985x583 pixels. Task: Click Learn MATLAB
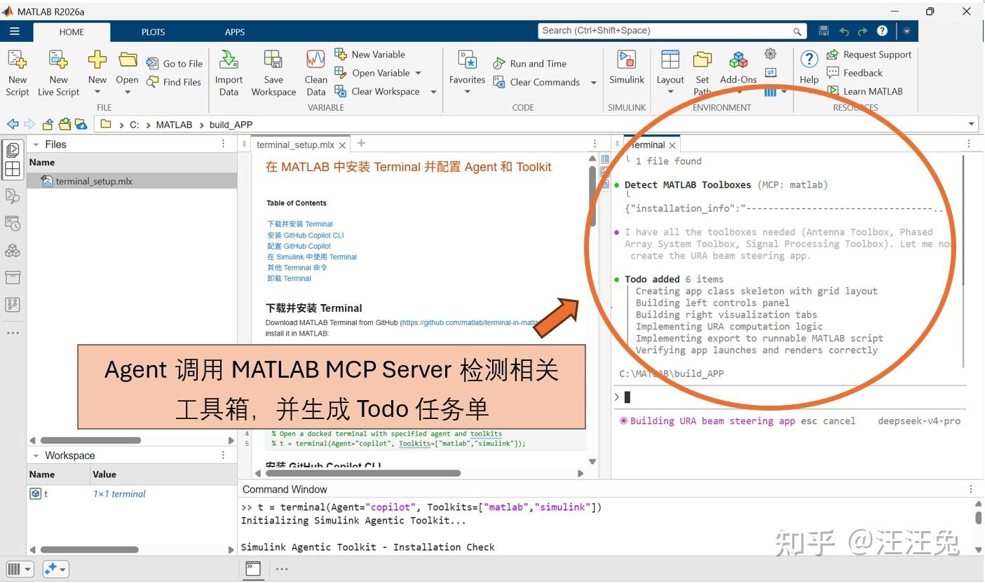pyautogui.click(x=864, y=91)
